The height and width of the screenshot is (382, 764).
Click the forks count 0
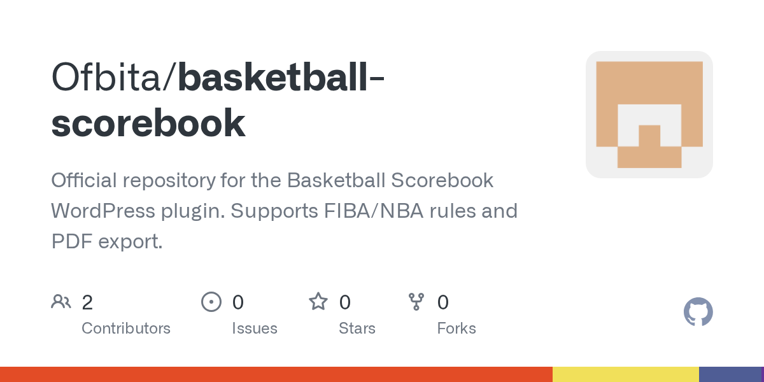442,302
